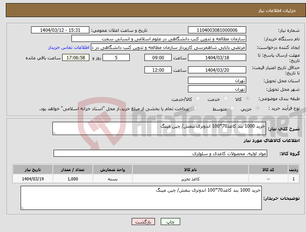This screenshot has height=232, width=306.
Task: Click the remaining days field showing 5
Action: [116, 57]
